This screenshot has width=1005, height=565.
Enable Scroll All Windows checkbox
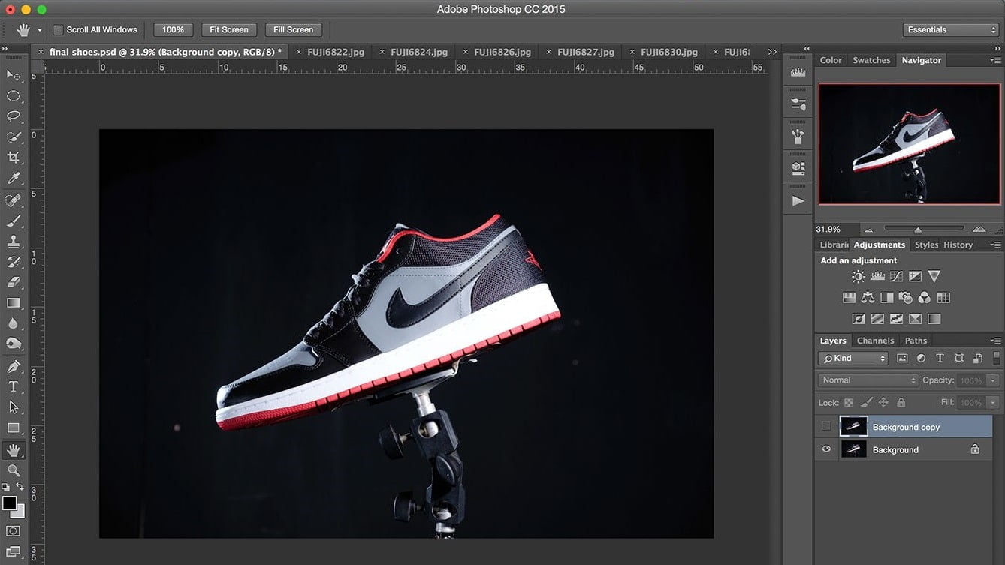pyautogui.click(x=59, y=30)
